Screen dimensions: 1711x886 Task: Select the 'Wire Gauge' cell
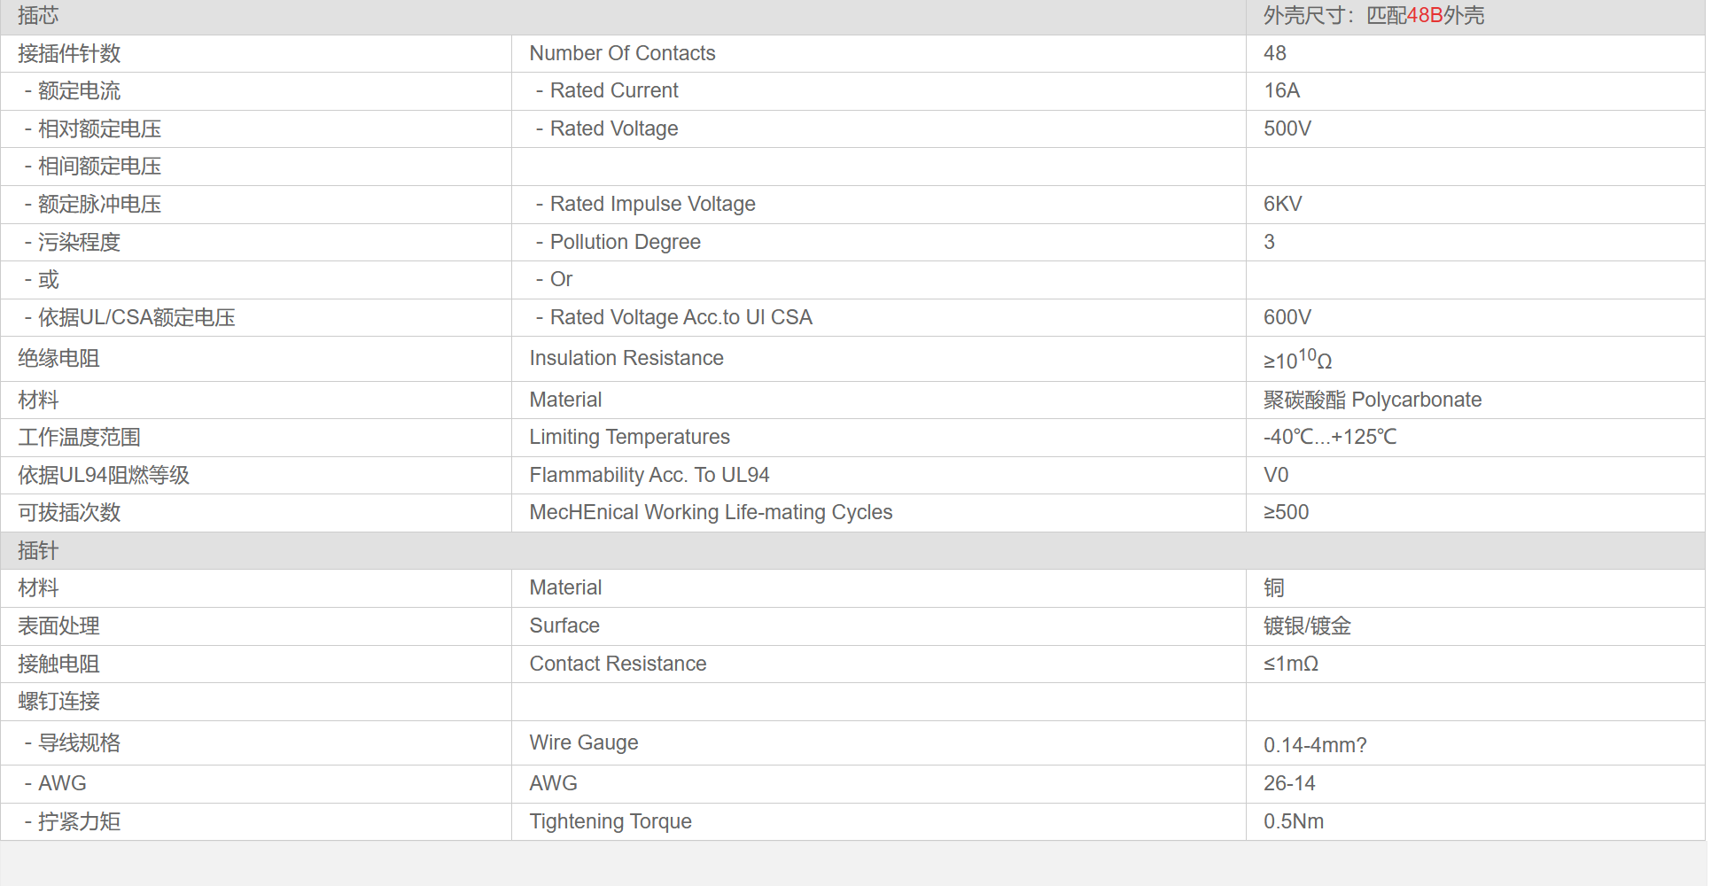click(878, 742)
